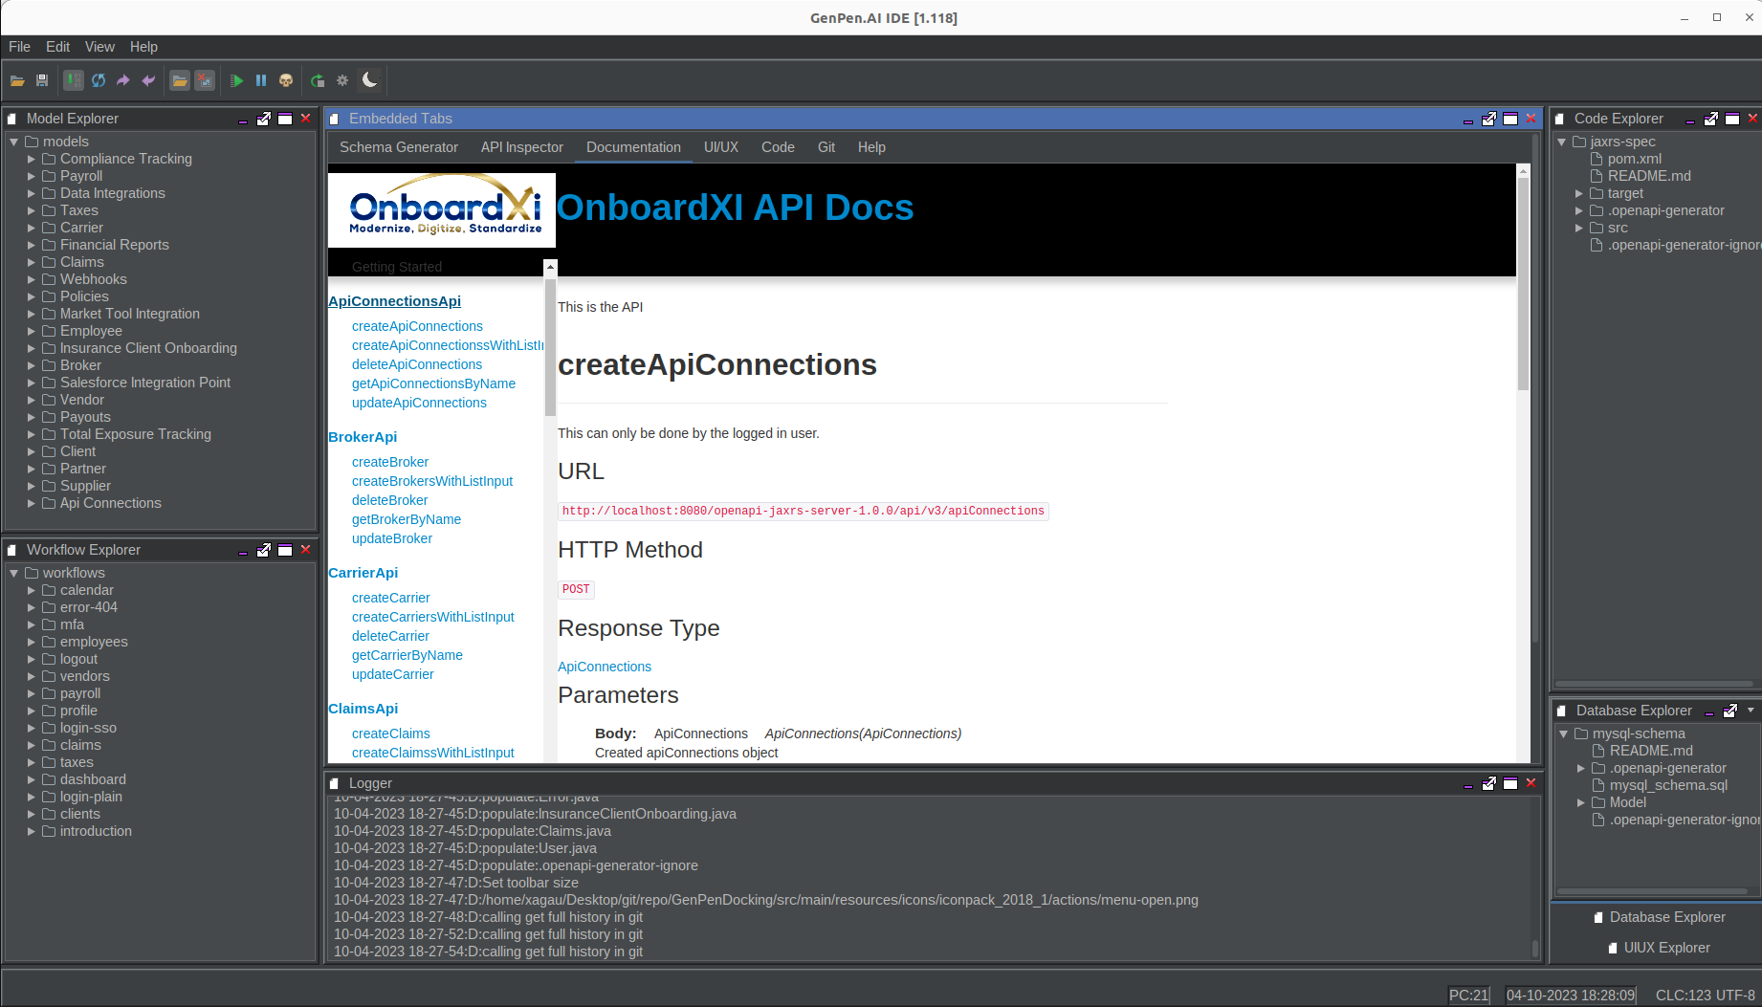Open the createBroker docs link
The height and width of the screenshot is (1007, 1762).
tap(390, 462)
